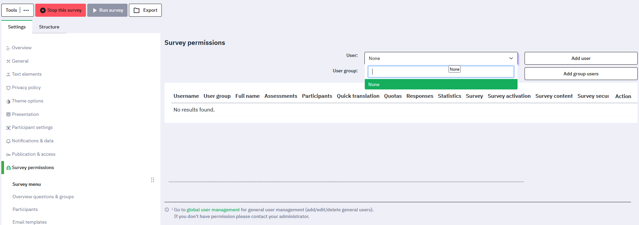Viewport: 639px width, 225px height.
Task: Open Overview settings page
Action: click(22, 48)
